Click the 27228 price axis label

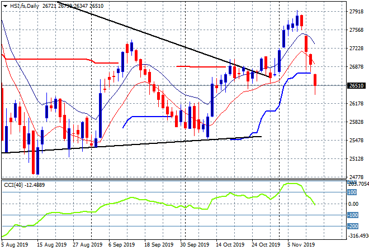(x=356, y=49)
